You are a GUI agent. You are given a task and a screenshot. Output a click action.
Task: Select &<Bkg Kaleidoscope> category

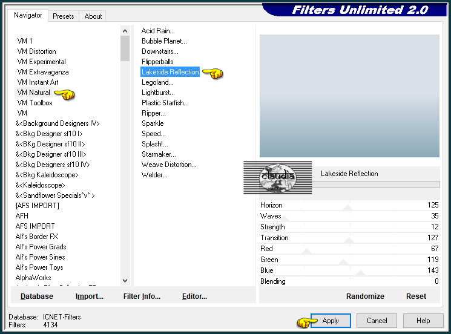click(47, 175)
